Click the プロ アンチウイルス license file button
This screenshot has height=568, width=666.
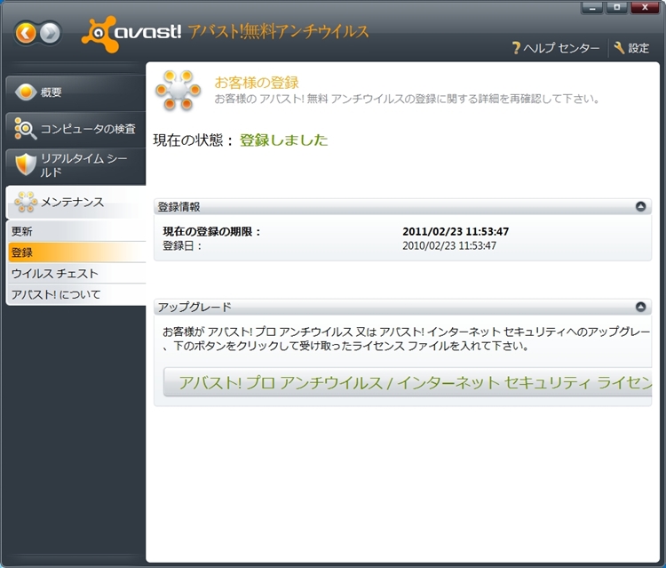(x=408, y=382)
